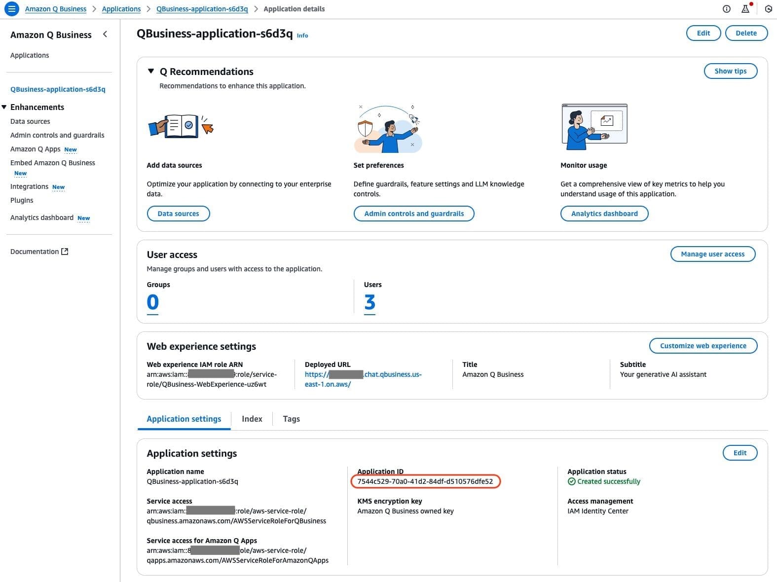This screenshot has height=582, width=777.
Task: Click the Show tips button
Action: (x=731, y=71)
